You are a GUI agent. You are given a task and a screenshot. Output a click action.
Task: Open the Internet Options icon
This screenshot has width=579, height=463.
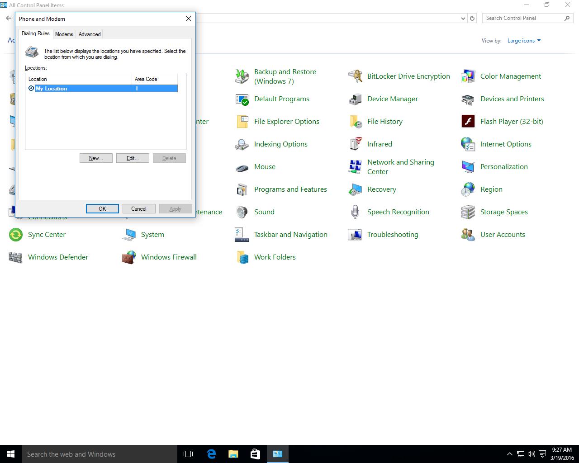[468, 144]
